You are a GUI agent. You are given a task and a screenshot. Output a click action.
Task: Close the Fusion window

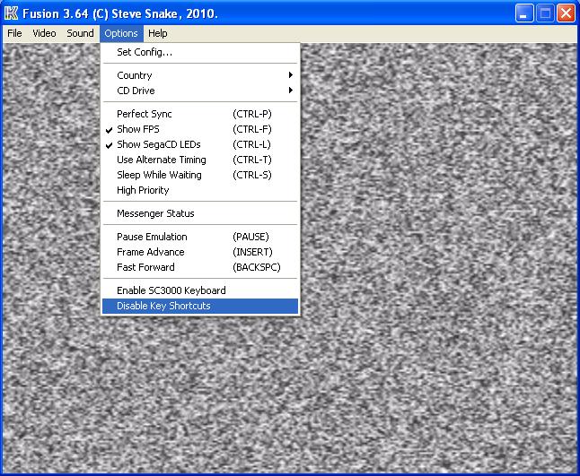566,13
